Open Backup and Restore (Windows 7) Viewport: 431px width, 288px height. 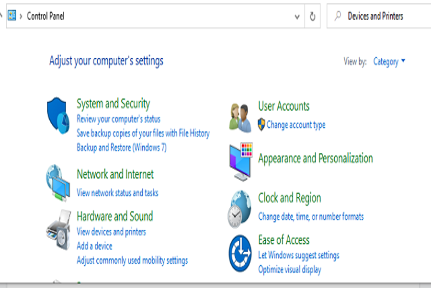122,148
